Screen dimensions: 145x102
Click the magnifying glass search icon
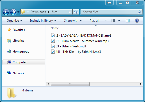[x=139, y=12]
